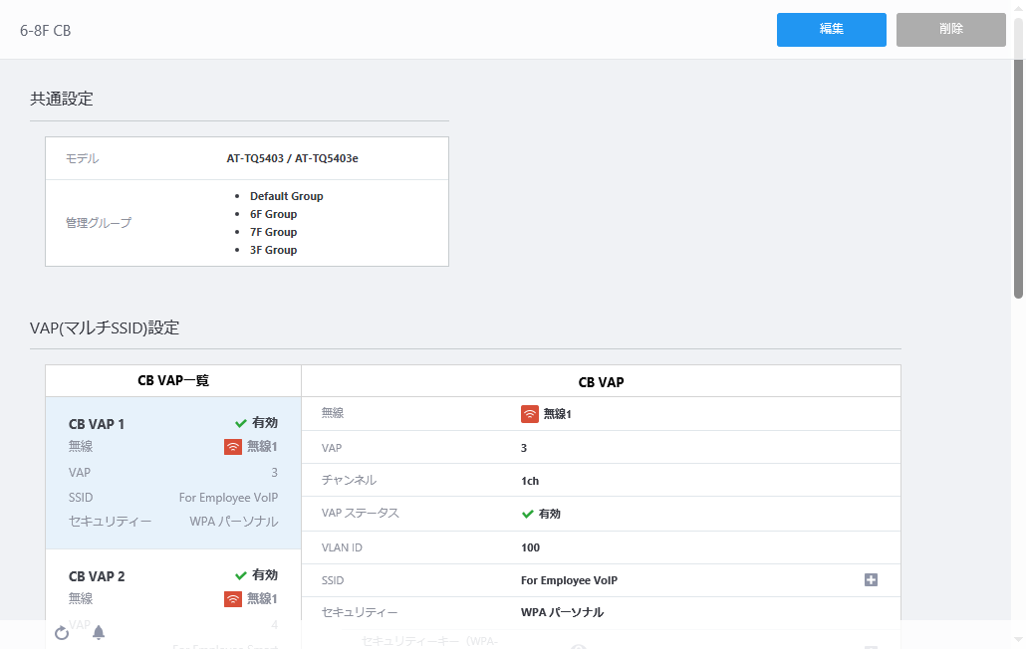Screen dimensions: 1026x649
Task: Click the SSID value For Employee VoIP in details
Action: (x=569, y=580)
